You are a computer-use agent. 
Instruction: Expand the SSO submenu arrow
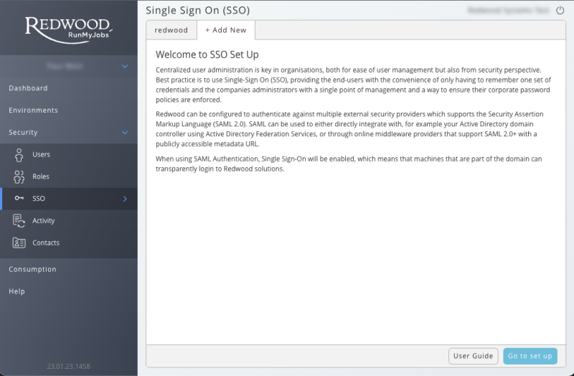coord(125,199)
